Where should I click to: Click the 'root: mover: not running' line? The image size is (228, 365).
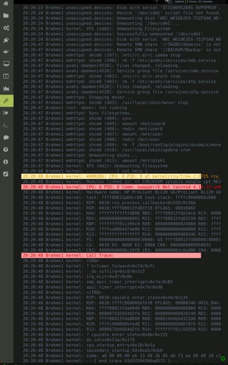tap(75, 108)
